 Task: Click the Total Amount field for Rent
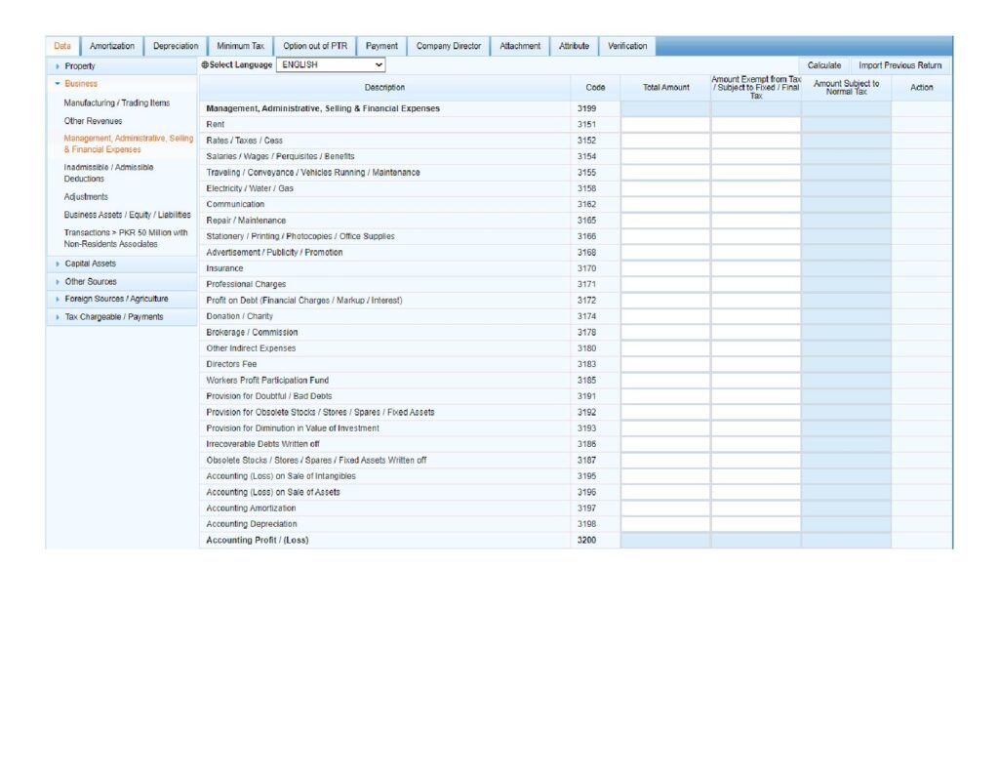coord(664,125)
